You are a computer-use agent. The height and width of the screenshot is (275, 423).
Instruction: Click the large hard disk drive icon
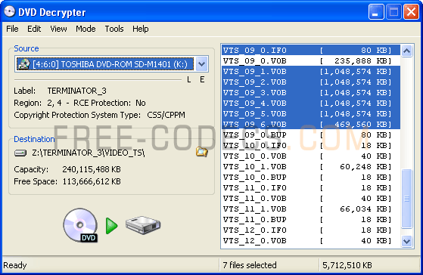pyautogui.click(x=143, y=225)
